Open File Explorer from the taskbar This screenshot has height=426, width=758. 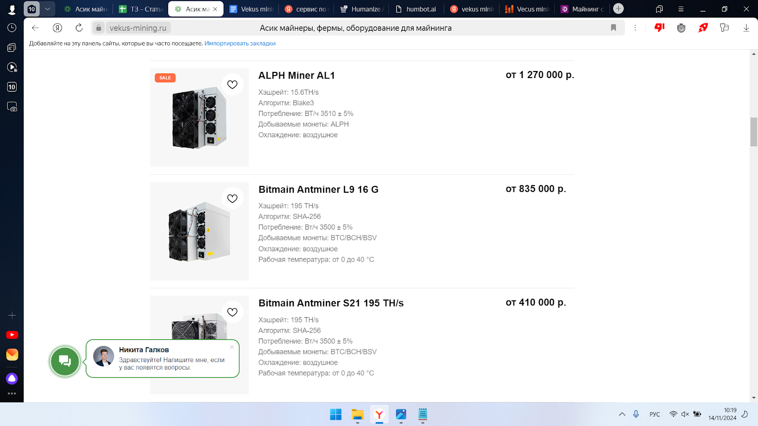pyautogui.click(x=357, y=415)
